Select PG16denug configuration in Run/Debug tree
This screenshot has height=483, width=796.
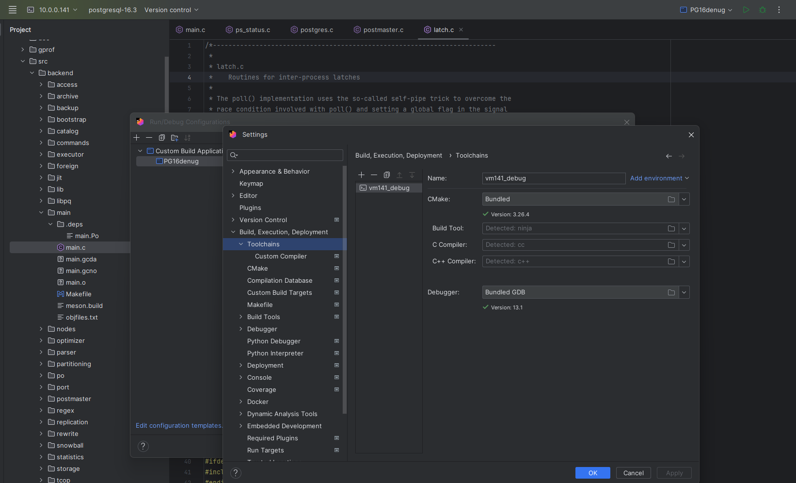pyautogui.click(x=179, y=161)
